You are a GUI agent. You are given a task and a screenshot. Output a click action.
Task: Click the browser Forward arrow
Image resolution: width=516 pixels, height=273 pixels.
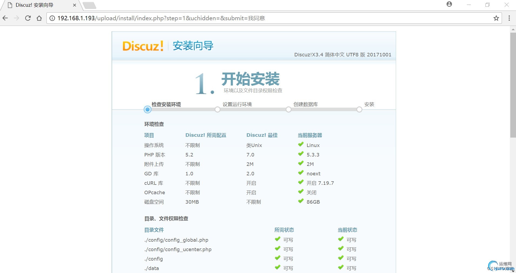[16, 18]
